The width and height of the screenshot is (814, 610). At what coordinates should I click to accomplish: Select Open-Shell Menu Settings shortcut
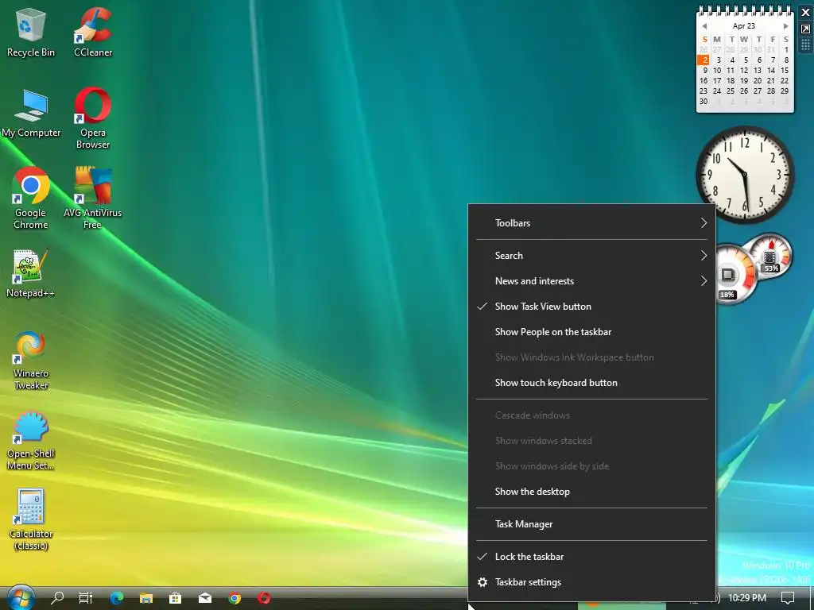(31, 441)
